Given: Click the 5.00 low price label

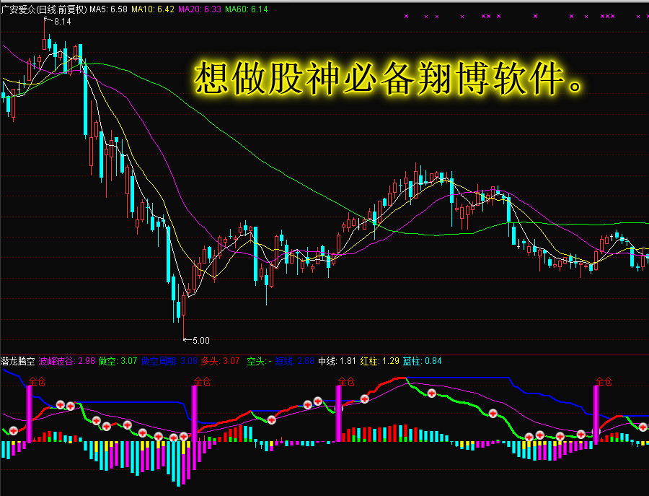Looking at the screenshot, I should point(200,341).
